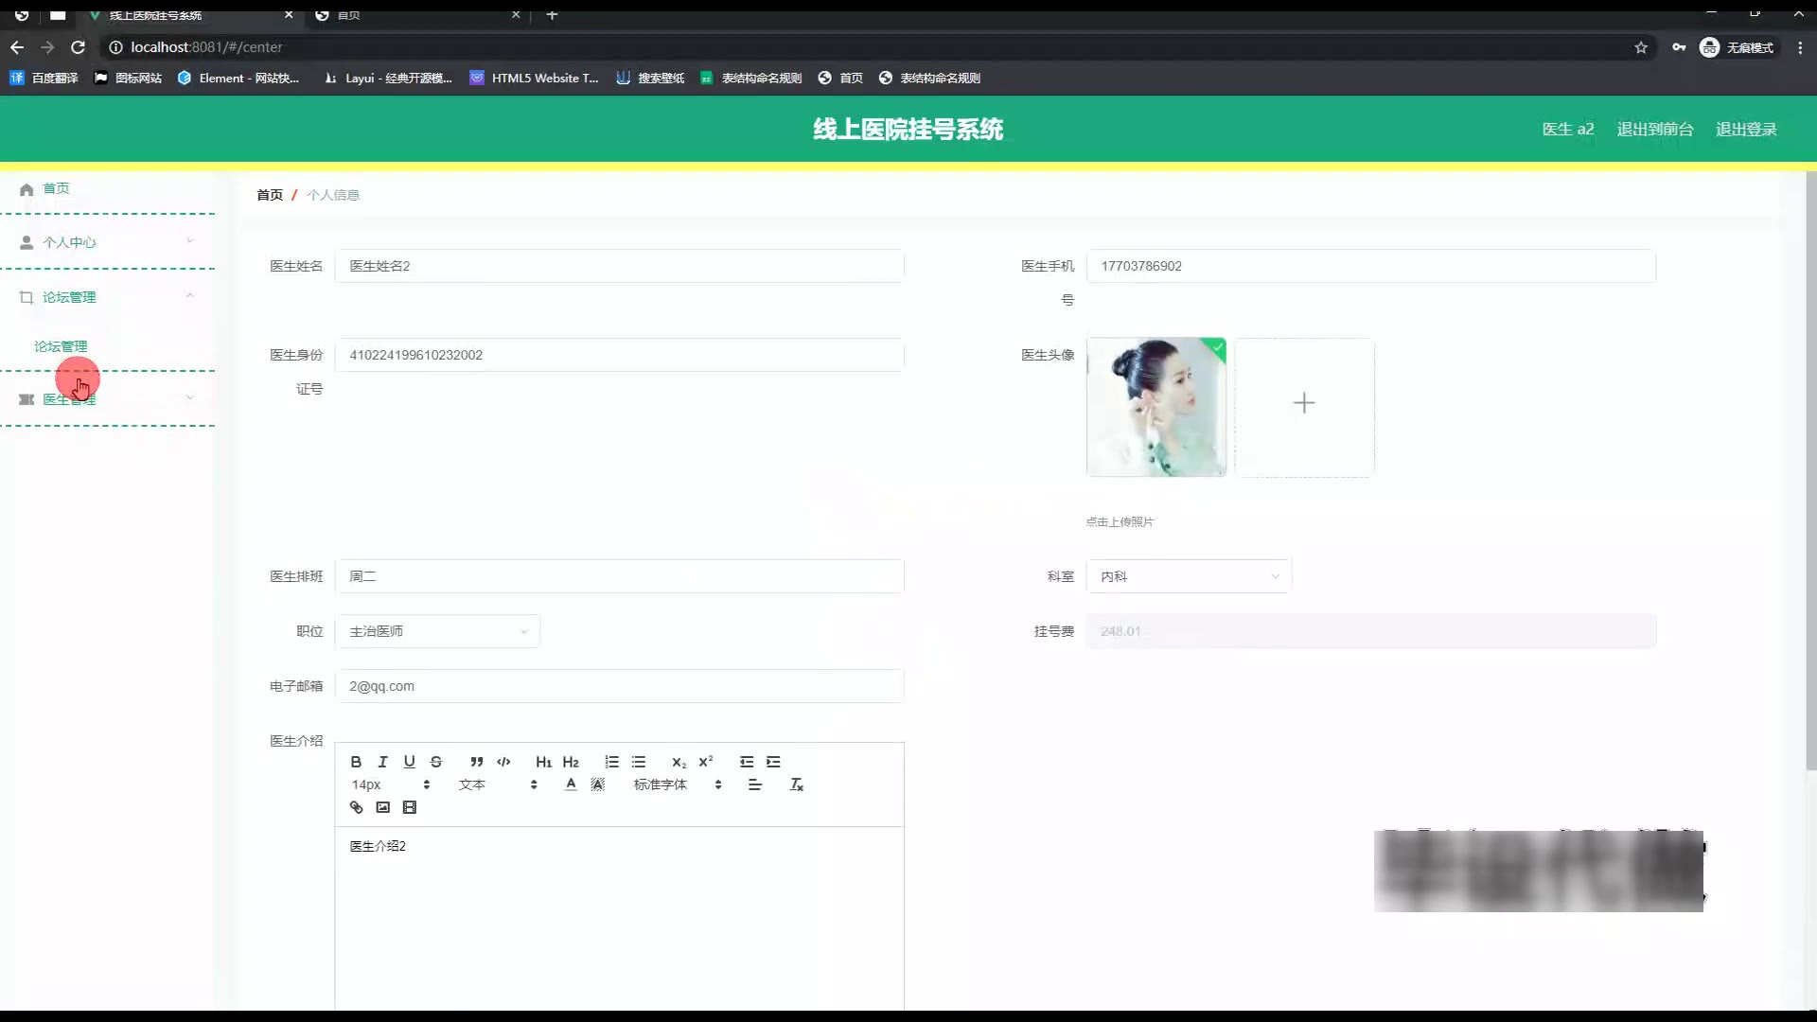
Task: Insert a video into the editor
Action: click(x=409, y=807)
